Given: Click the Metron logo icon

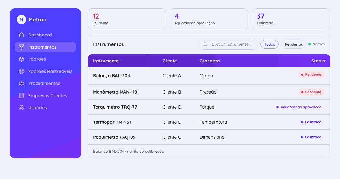Looking at the screenshot, I should [21, 20].
